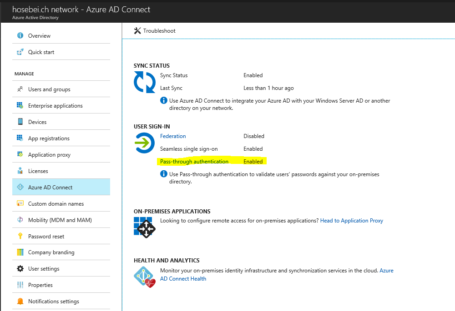The image size is (455, 311).
Task: Click the Password reset key icon
Action: tap(20, 236)
